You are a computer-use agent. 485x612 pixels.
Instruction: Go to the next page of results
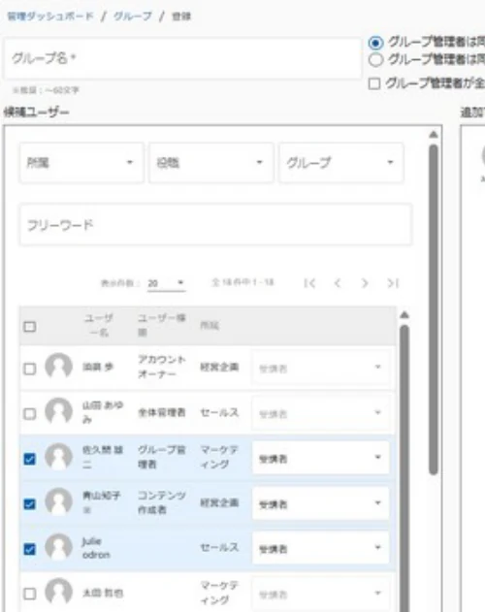[365, 283]
